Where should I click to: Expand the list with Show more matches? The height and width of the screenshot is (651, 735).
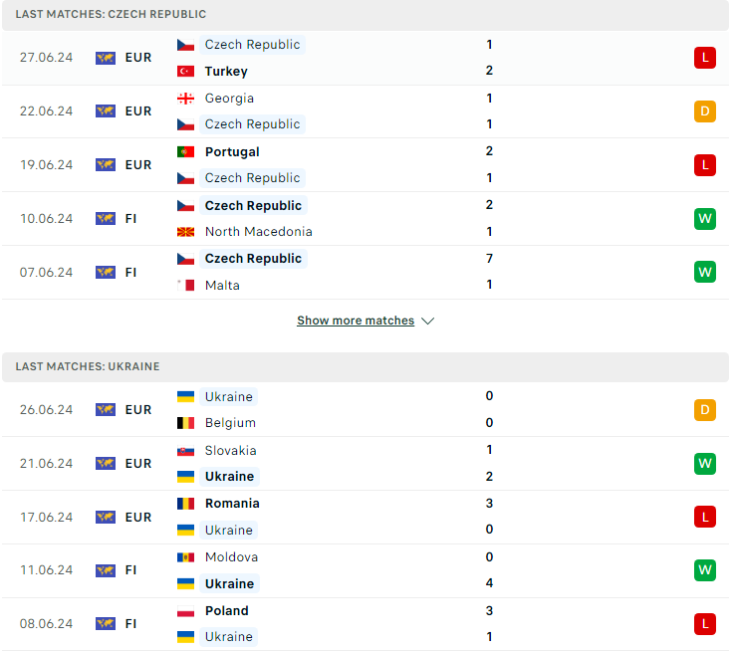[356, 321]
